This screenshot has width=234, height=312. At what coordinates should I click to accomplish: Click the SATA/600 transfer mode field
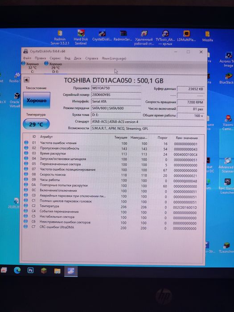pos(116,108)
